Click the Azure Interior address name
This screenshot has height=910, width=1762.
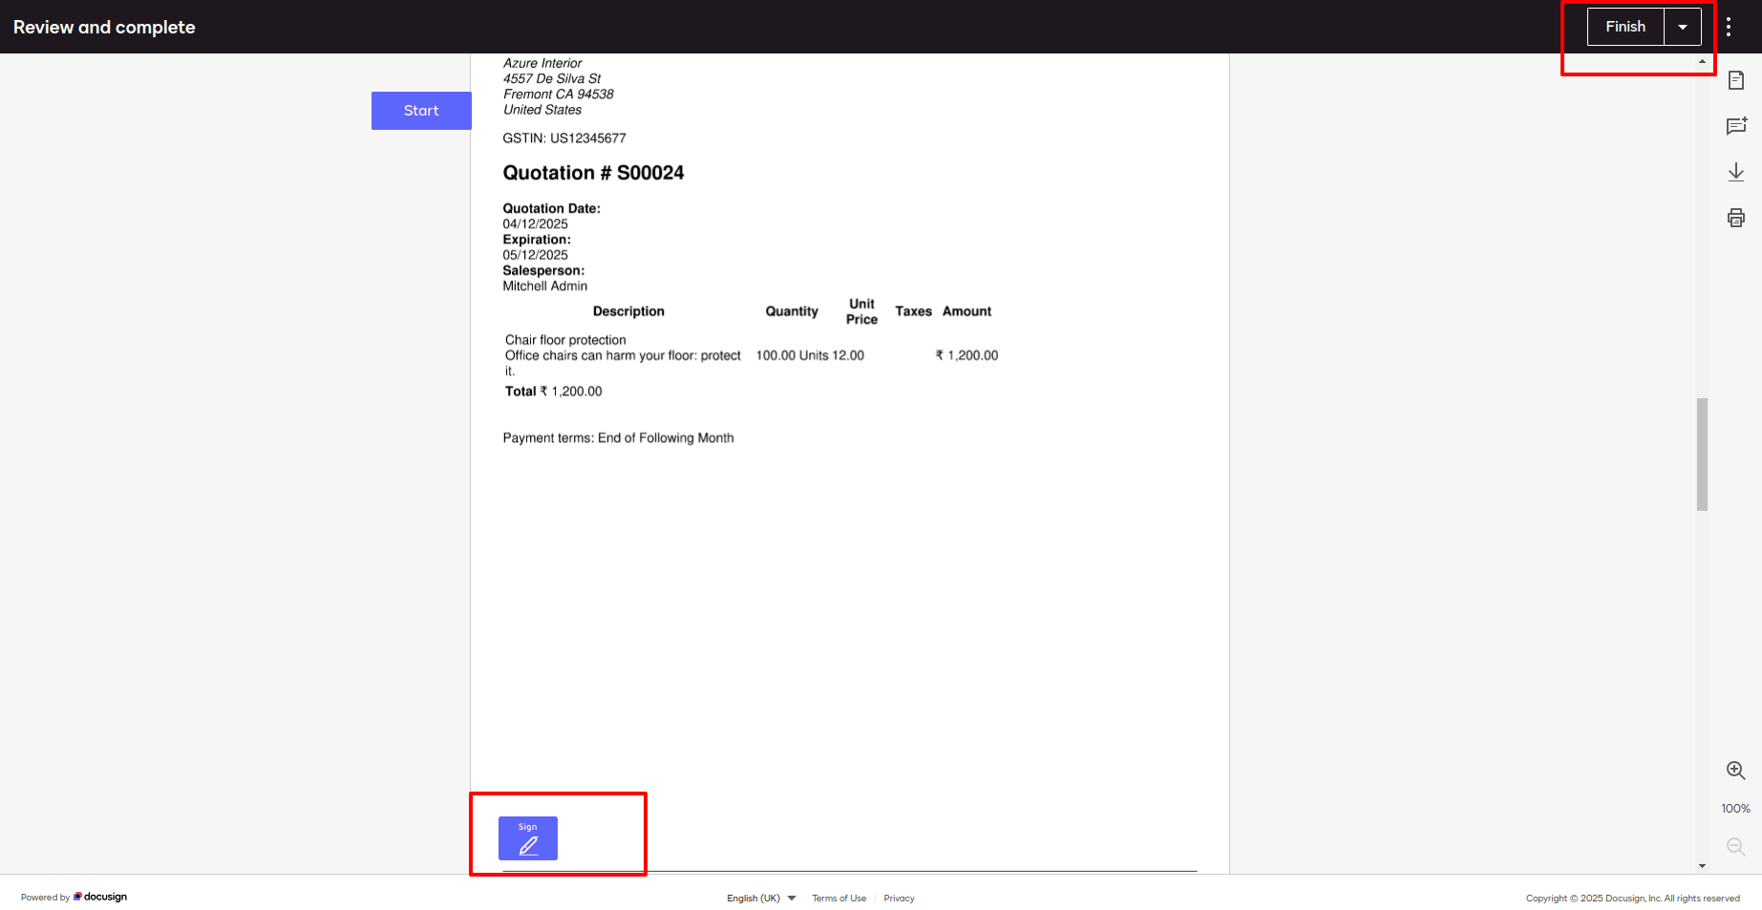pos(542,63)
